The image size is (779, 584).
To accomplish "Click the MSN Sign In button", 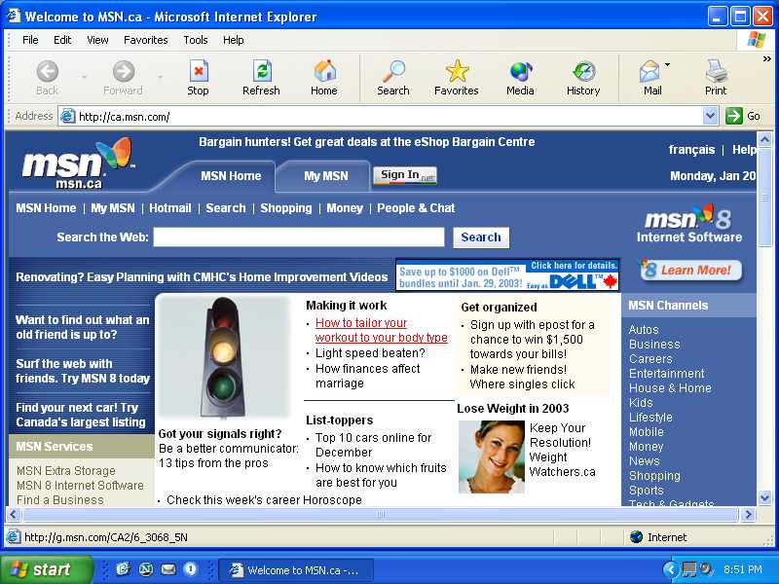I will click(404, 175).
